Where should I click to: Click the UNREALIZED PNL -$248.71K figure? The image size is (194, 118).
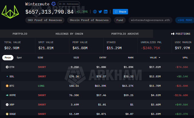pyautogui.click(x=151, y=48)
